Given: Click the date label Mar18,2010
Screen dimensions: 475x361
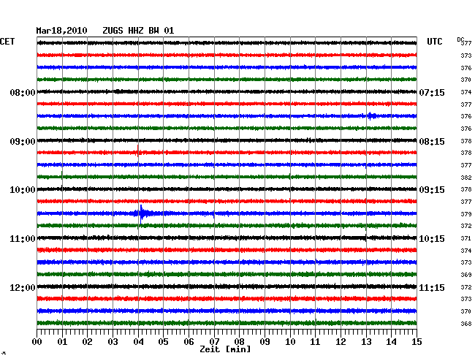Looking at the screenshot, I should click(61, 31).
